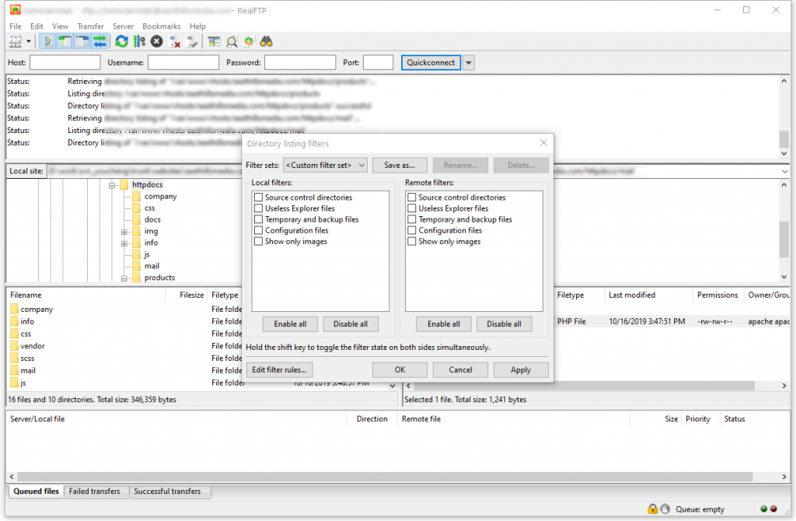This screenshot has height=521, width=796.
Task: Check remote Show only images filter
Action: point(412,241)
